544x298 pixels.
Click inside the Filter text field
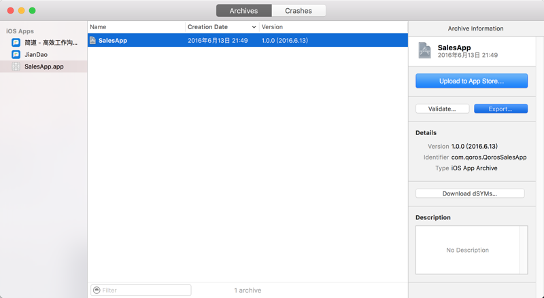pos(141,290)
